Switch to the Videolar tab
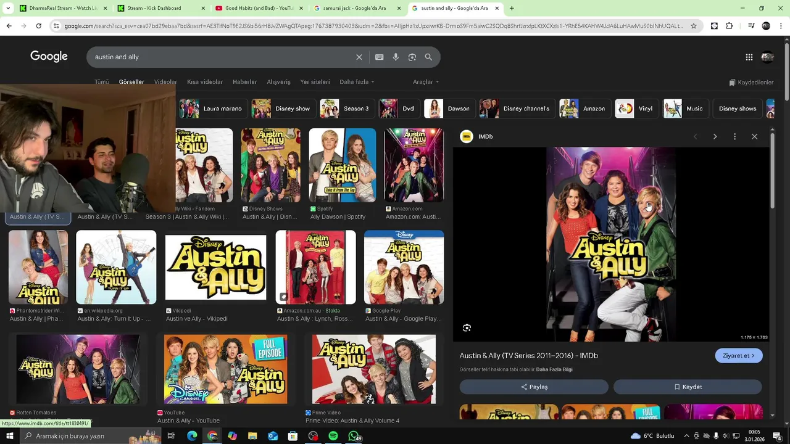 click(165, 82)
